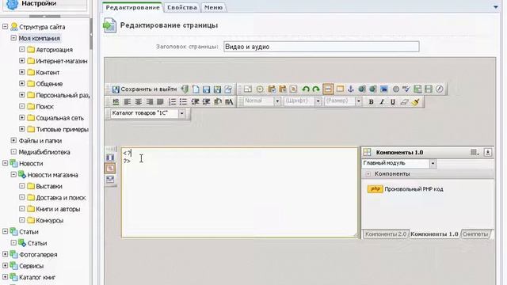
Task: Increase the indent with the indent icon
Action: coord(206,102)
